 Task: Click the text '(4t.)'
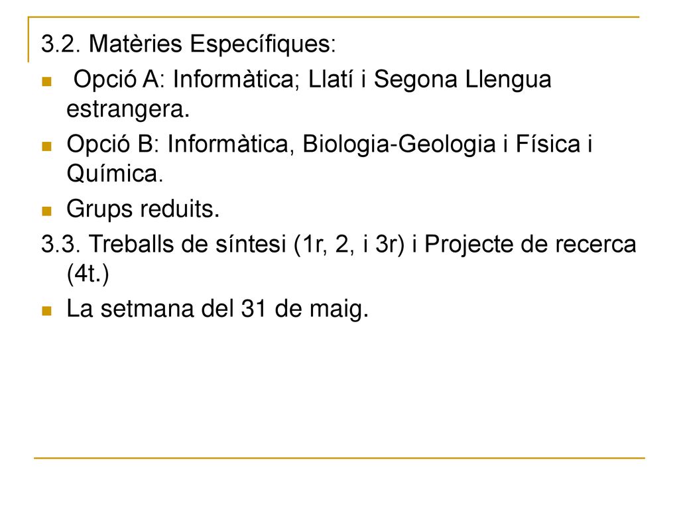[x=88, y=274]
